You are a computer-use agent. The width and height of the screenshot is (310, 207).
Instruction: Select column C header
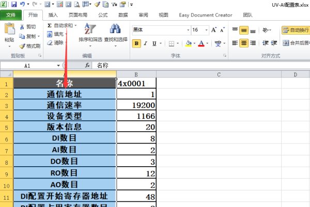coord(219,74)
